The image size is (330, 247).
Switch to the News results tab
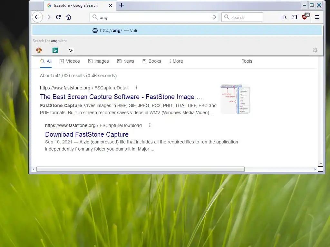point(125,61)
